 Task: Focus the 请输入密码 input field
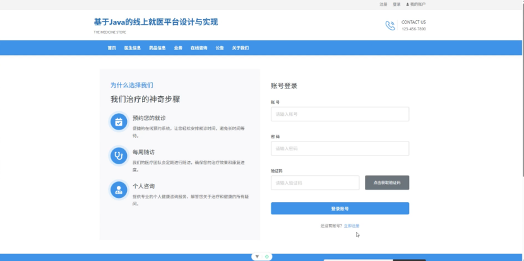click(x=340, y=149)
